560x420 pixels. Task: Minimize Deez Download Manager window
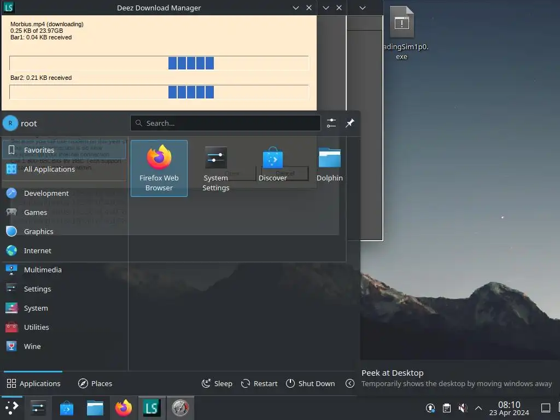click(x=296, y=8)
